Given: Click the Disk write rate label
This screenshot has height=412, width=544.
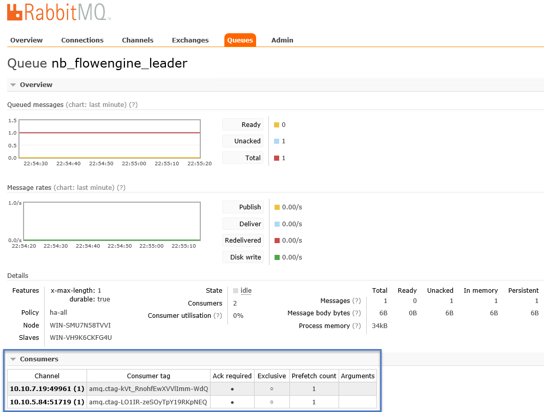Looking at the screenshot, I should click(x=243, y=257).
